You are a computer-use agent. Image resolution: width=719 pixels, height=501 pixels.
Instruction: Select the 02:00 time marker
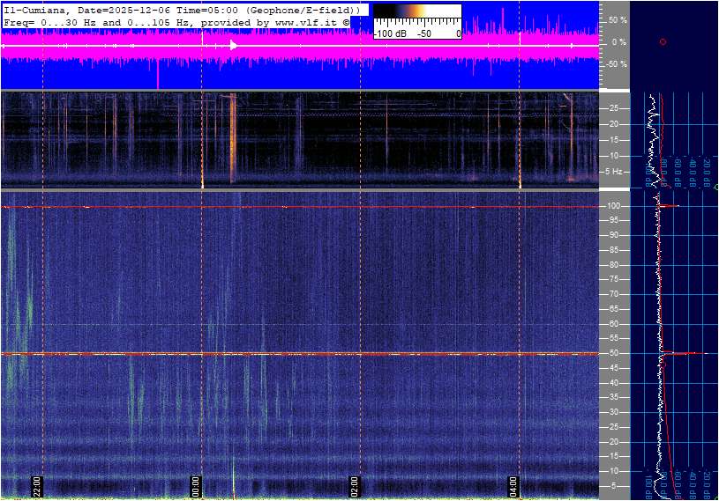(356, 486)
